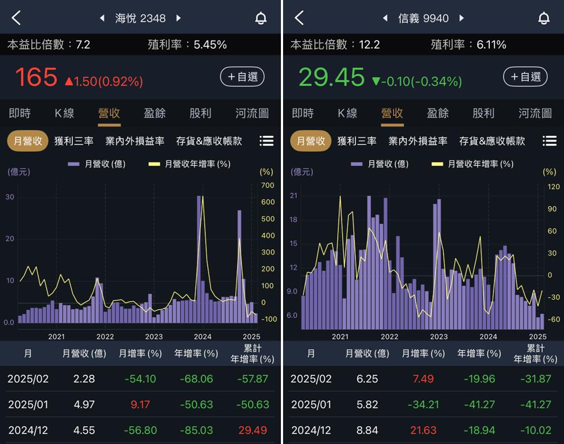Screen dimensions: 564x444
Task: Tap the 海悅 2024/12 row date
Action: click(x=28, y=430)
